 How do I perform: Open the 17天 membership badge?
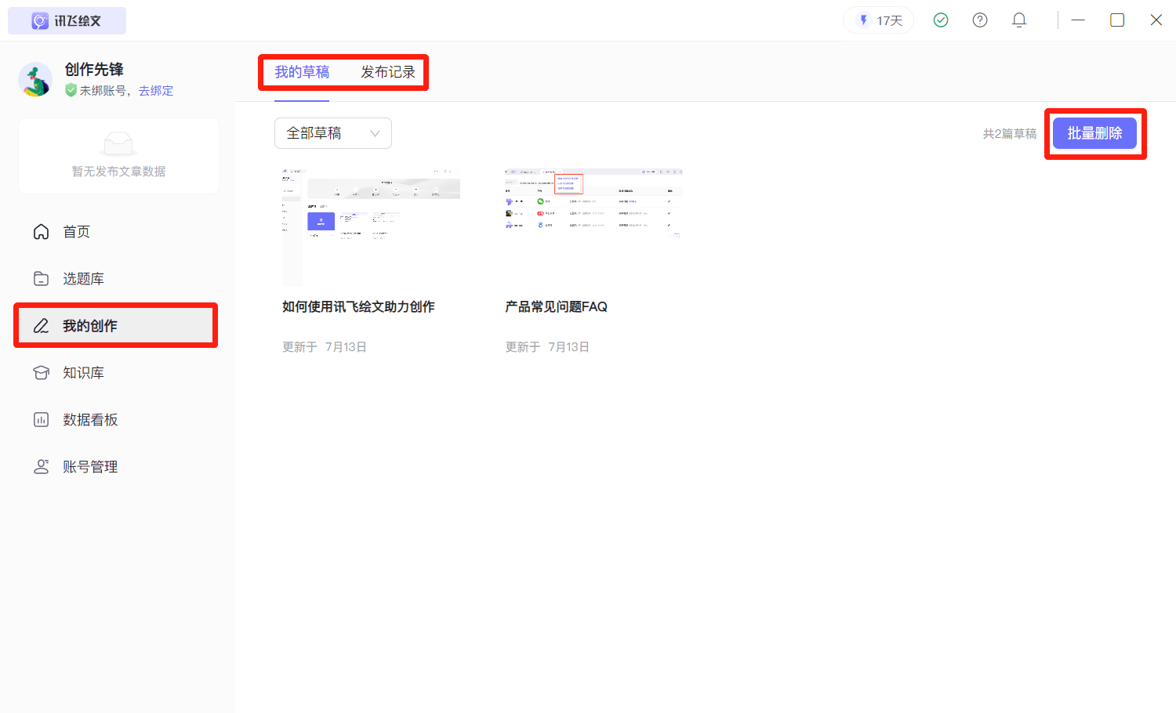[x=879, y=20]
